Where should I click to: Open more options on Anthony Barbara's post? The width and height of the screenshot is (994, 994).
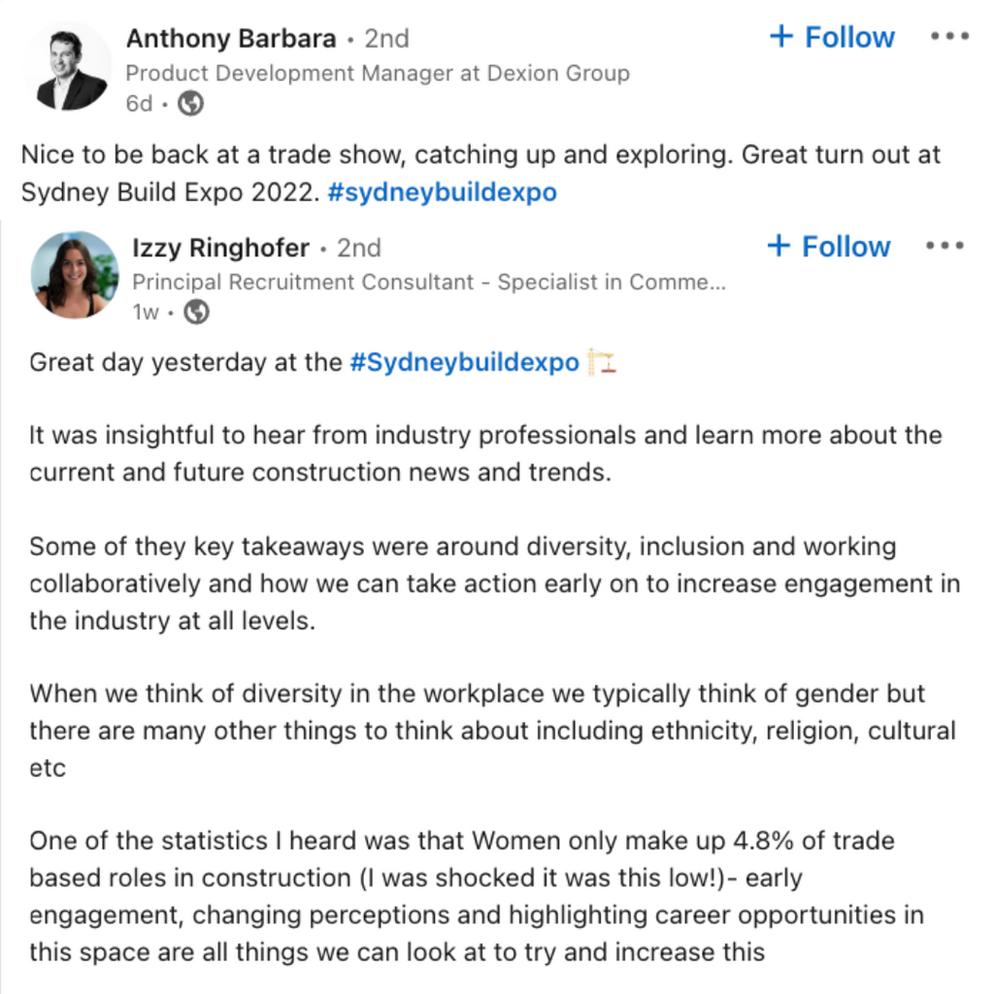(x=949, y=37)
